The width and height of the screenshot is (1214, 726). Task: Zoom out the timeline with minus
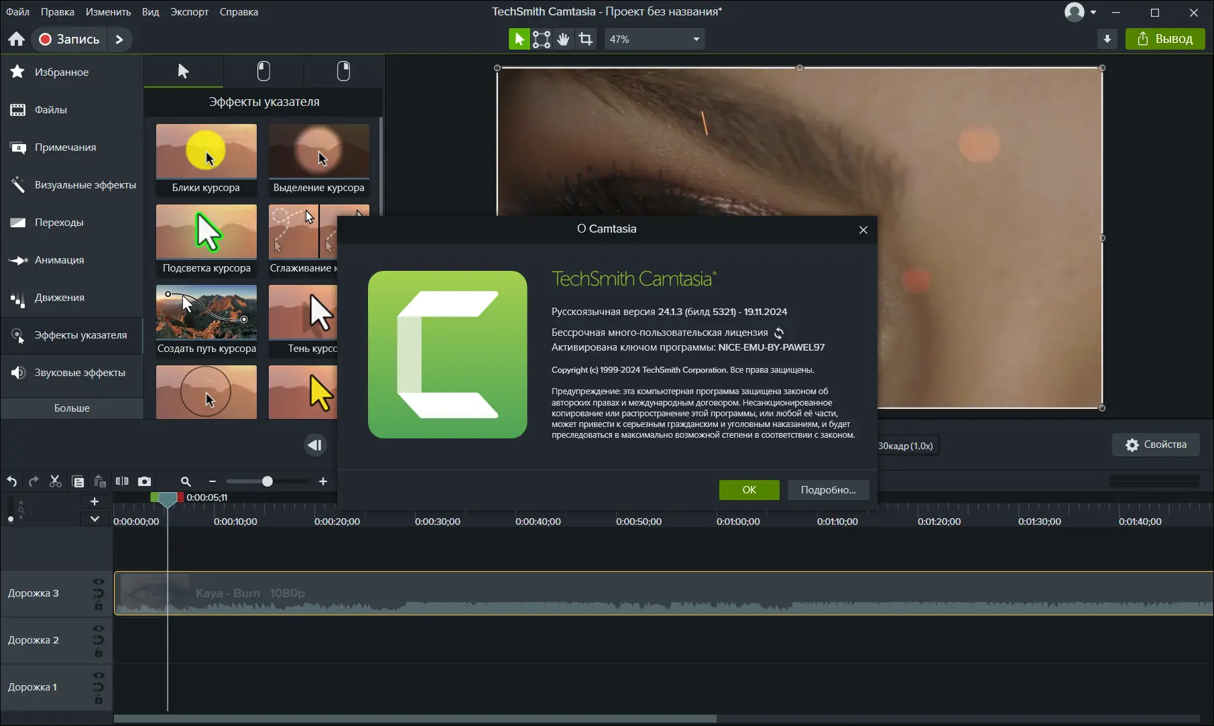pyautogui.click(x=213, y=481)
